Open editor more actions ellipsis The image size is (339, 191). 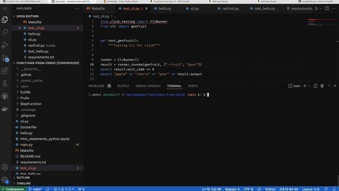tap(334, 8)
